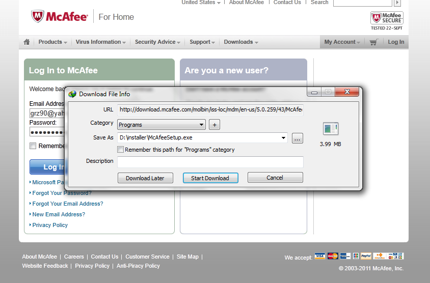Close the Download File Info dialog

(347, 92)
